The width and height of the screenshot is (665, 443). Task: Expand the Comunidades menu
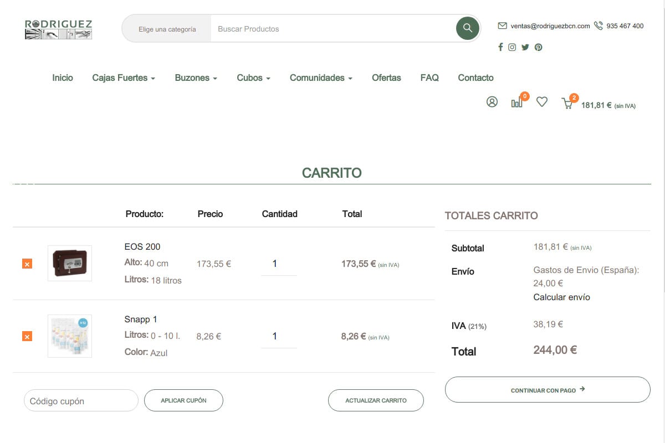321,78
